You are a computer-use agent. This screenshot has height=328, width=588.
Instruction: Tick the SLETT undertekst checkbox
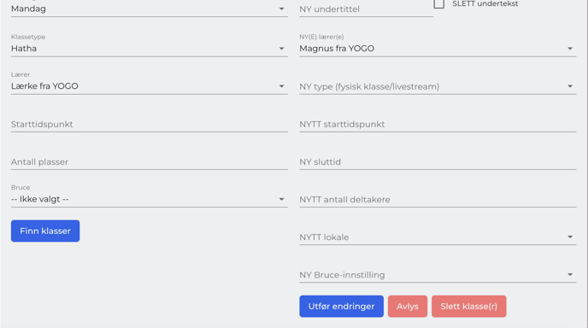tap(438, 3)
